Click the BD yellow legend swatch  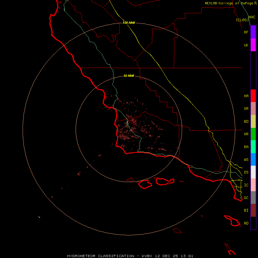pyautogui.click(x=253, y=122)
